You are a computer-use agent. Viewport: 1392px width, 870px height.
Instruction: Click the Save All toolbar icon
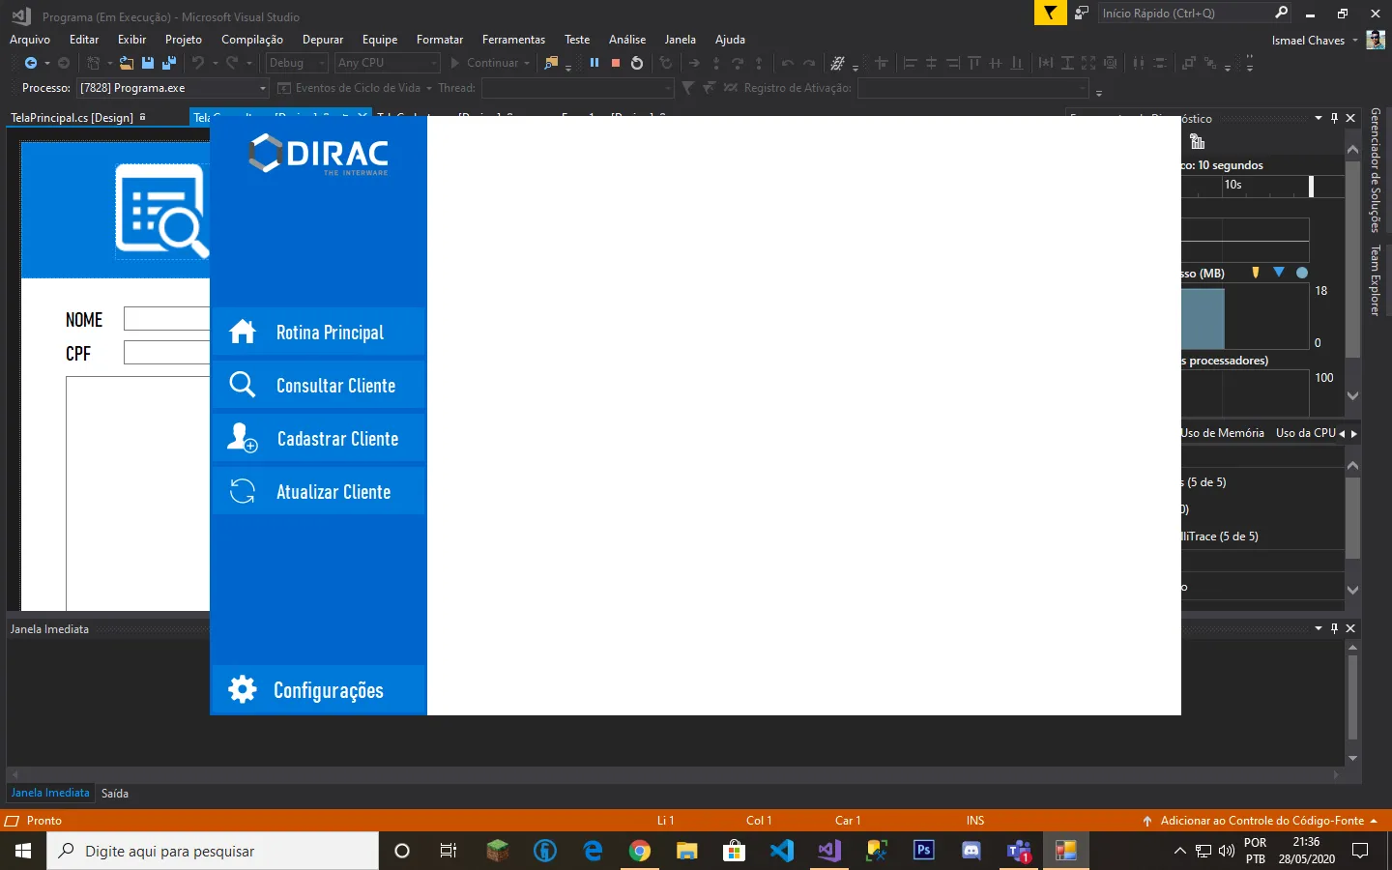(x=169, y=63)
